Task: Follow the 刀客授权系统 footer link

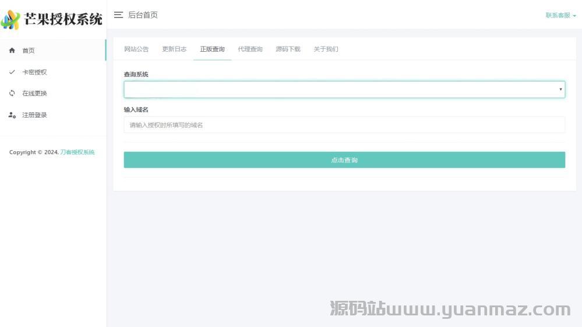Action: point(77,152)
